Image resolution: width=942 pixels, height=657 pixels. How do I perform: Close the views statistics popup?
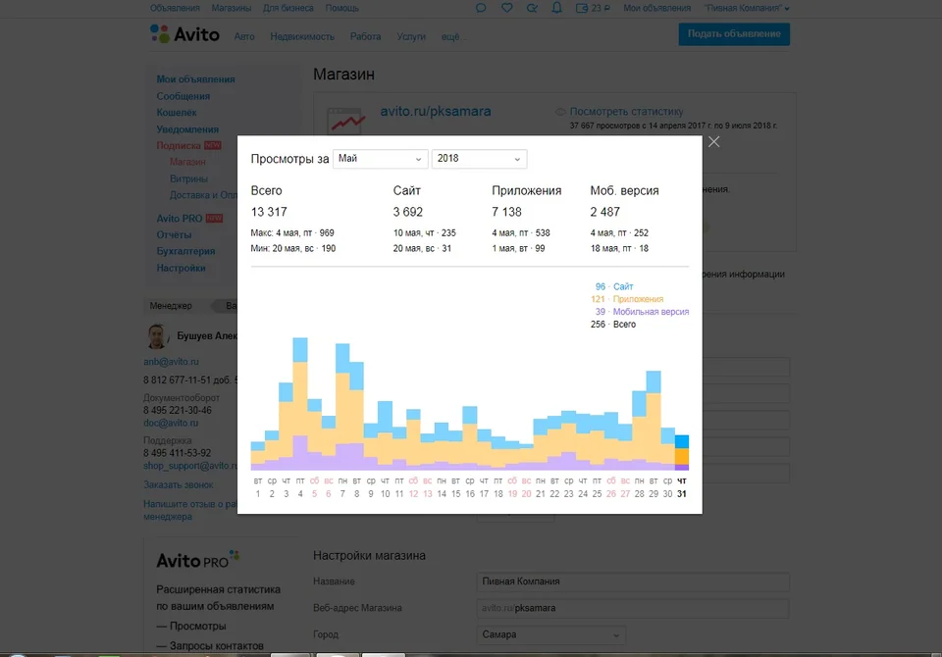[x=713, y=142]
